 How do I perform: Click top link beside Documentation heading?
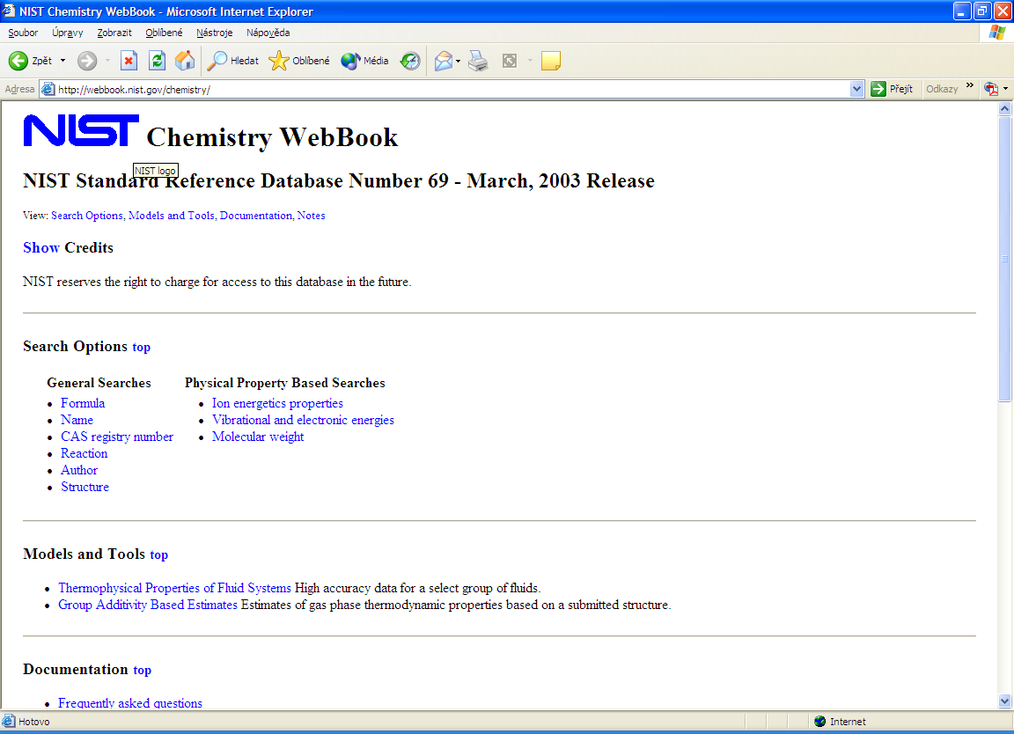pyautogui.click(x=143, y=670)
